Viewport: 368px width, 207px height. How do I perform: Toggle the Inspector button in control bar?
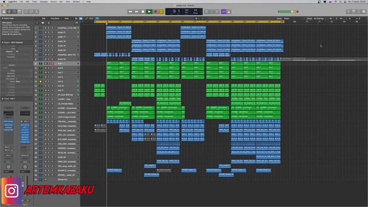coord(9,11)
